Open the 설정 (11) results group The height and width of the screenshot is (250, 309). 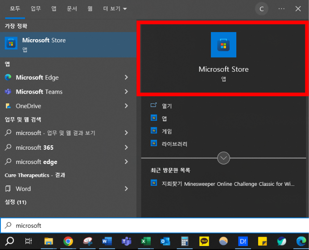[16, 202]
